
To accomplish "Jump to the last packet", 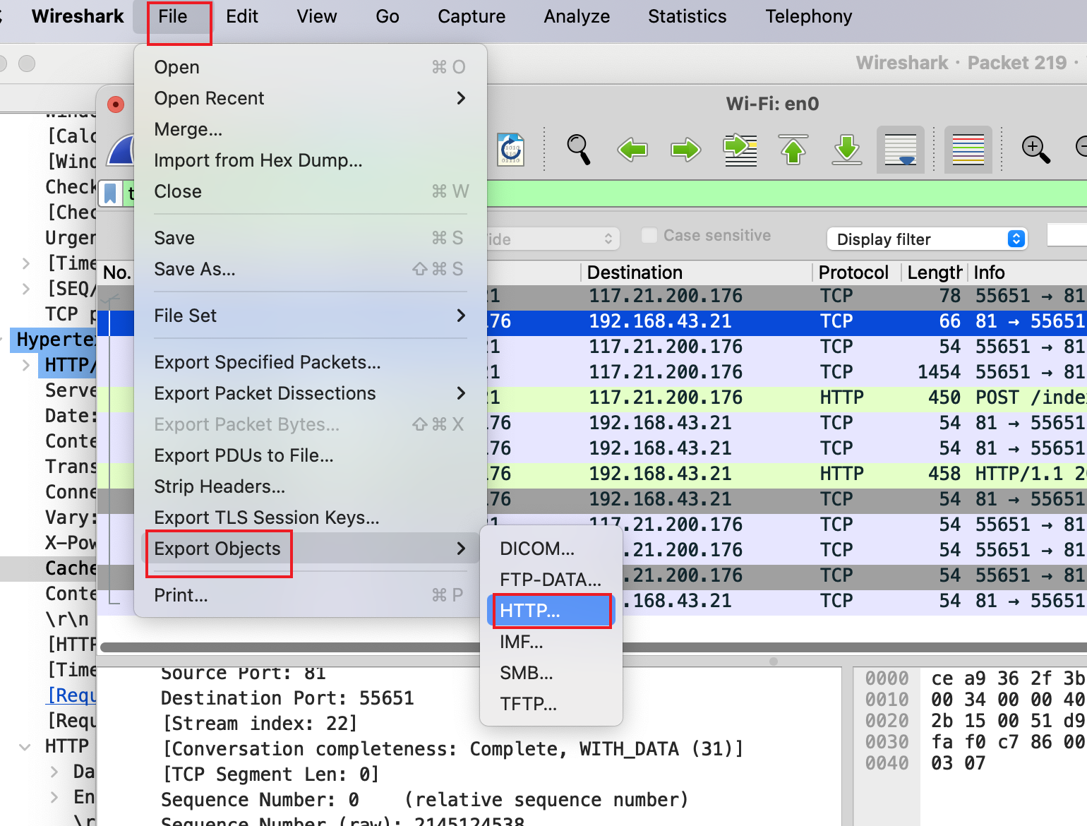I will [x=847, y=149].
